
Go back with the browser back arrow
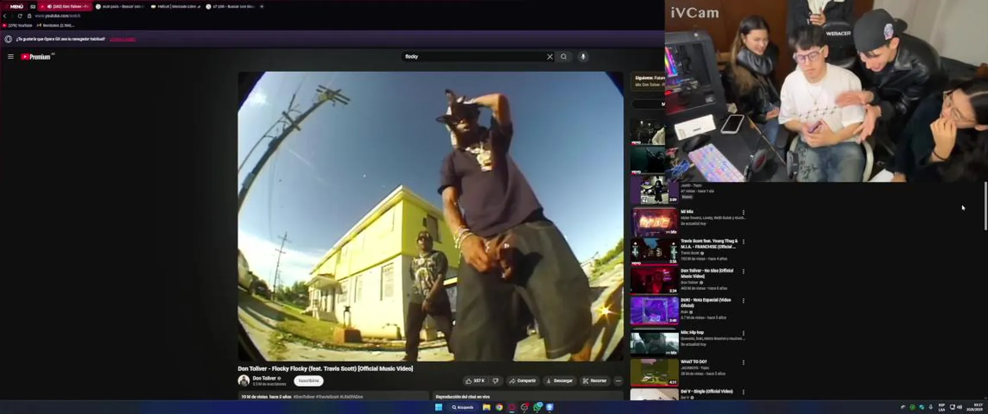[x=5, y=16]
